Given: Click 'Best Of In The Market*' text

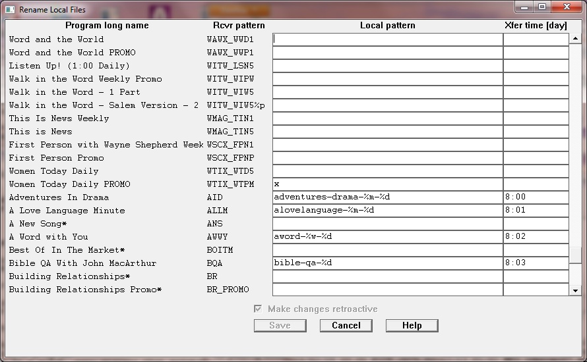Looking at the screenshot, I should pos(67,250).
